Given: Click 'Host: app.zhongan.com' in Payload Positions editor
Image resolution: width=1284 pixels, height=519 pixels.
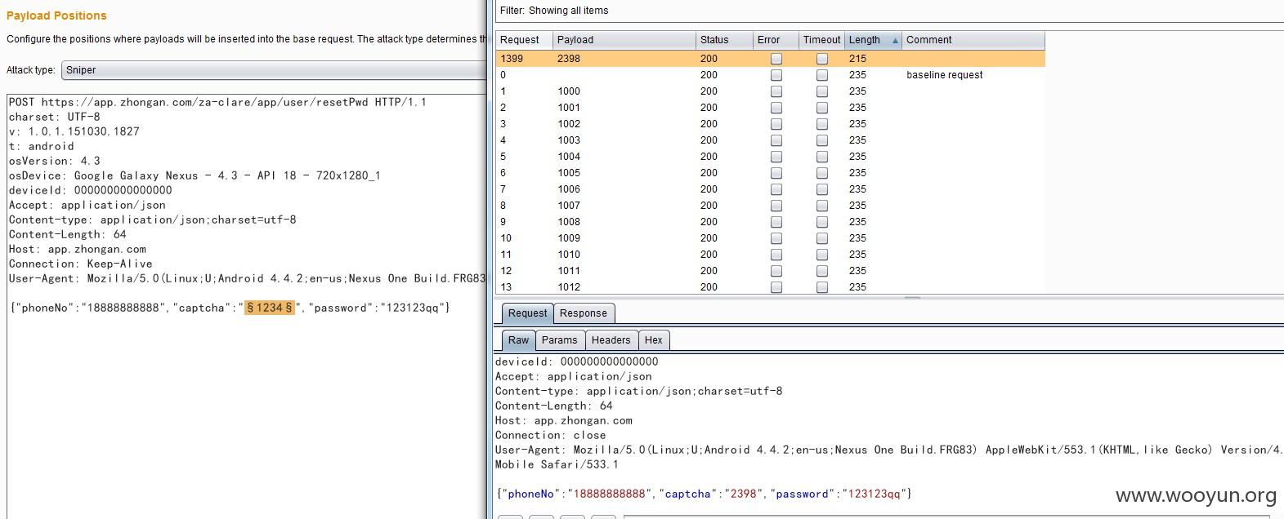Looking at the screenshot, I should [78, 249].
